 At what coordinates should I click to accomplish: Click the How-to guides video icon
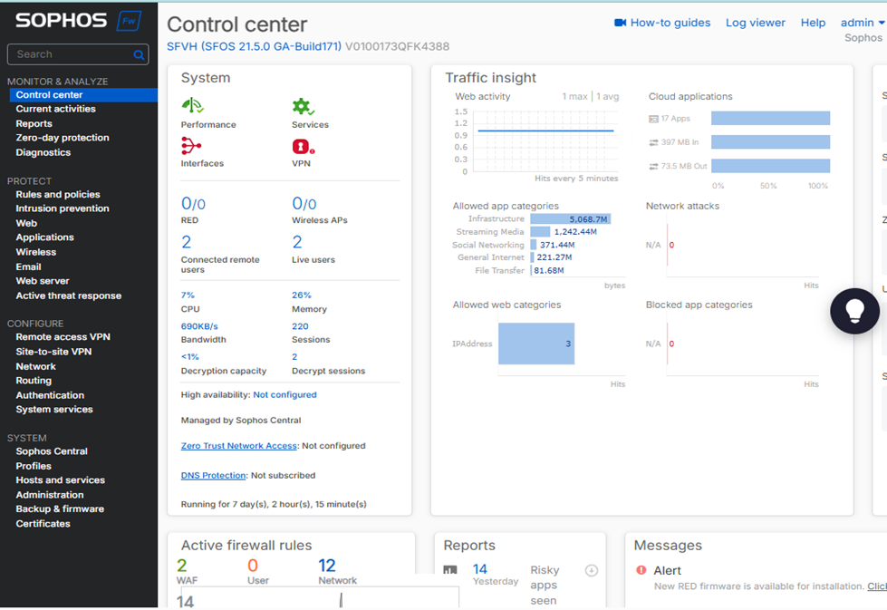point(621,23)
